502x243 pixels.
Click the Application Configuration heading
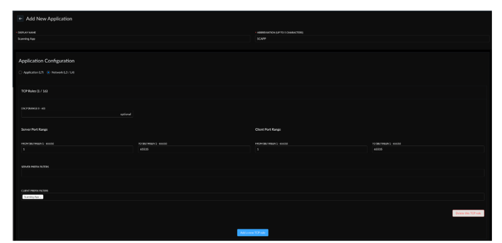[46, 61]
